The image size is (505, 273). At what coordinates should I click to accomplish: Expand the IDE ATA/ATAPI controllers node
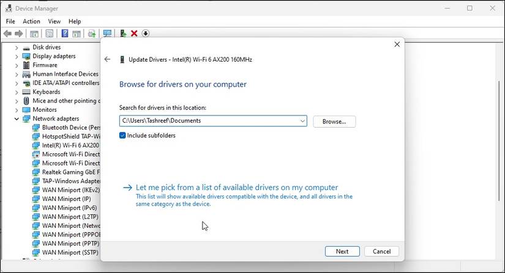pyautogui.click(x=17, y=83)
